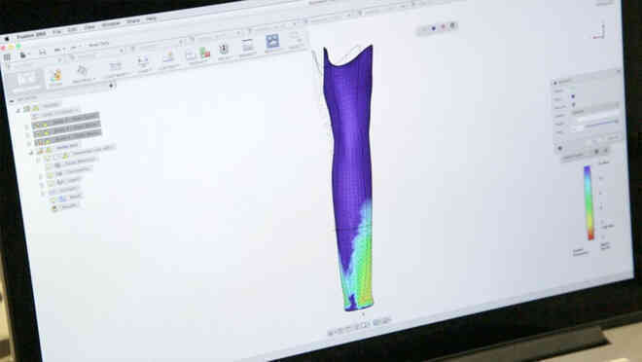
Task: Open the File menu in menu bar
Action: (56, 32)
